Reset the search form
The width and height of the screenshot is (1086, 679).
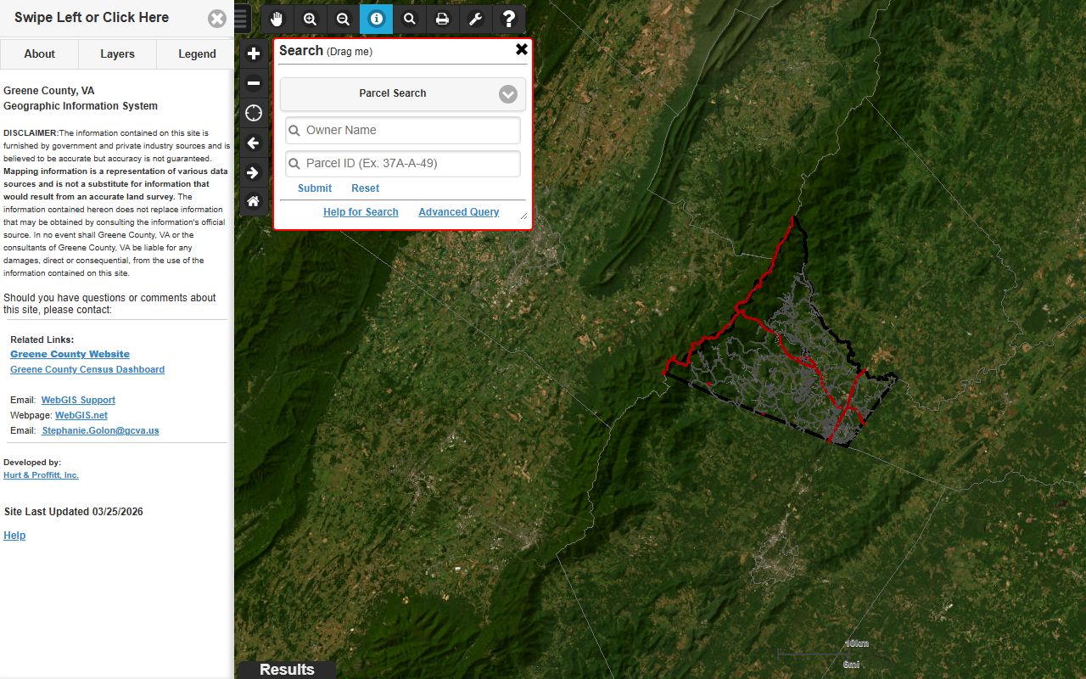[366, 188]
